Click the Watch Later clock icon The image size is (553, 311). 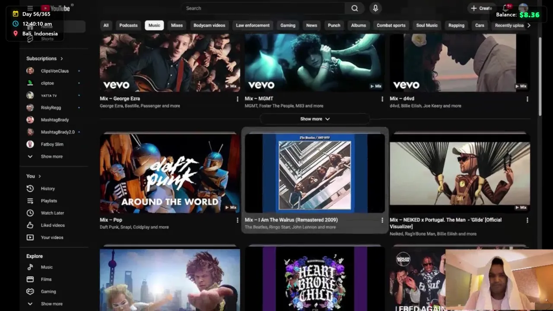click(30, 213)
